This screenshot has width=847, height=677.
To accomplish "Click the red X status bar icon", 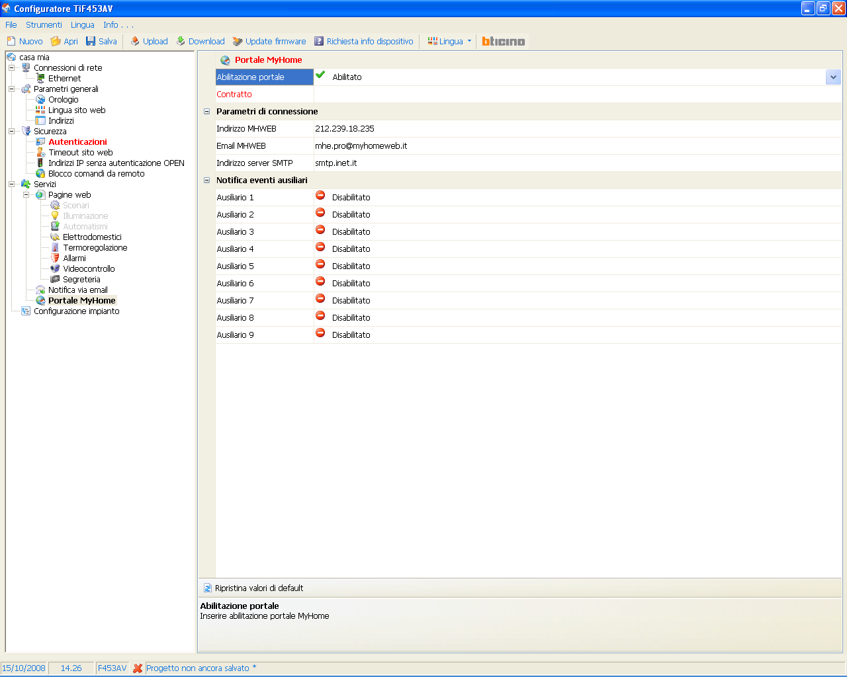I will point(138,668).
